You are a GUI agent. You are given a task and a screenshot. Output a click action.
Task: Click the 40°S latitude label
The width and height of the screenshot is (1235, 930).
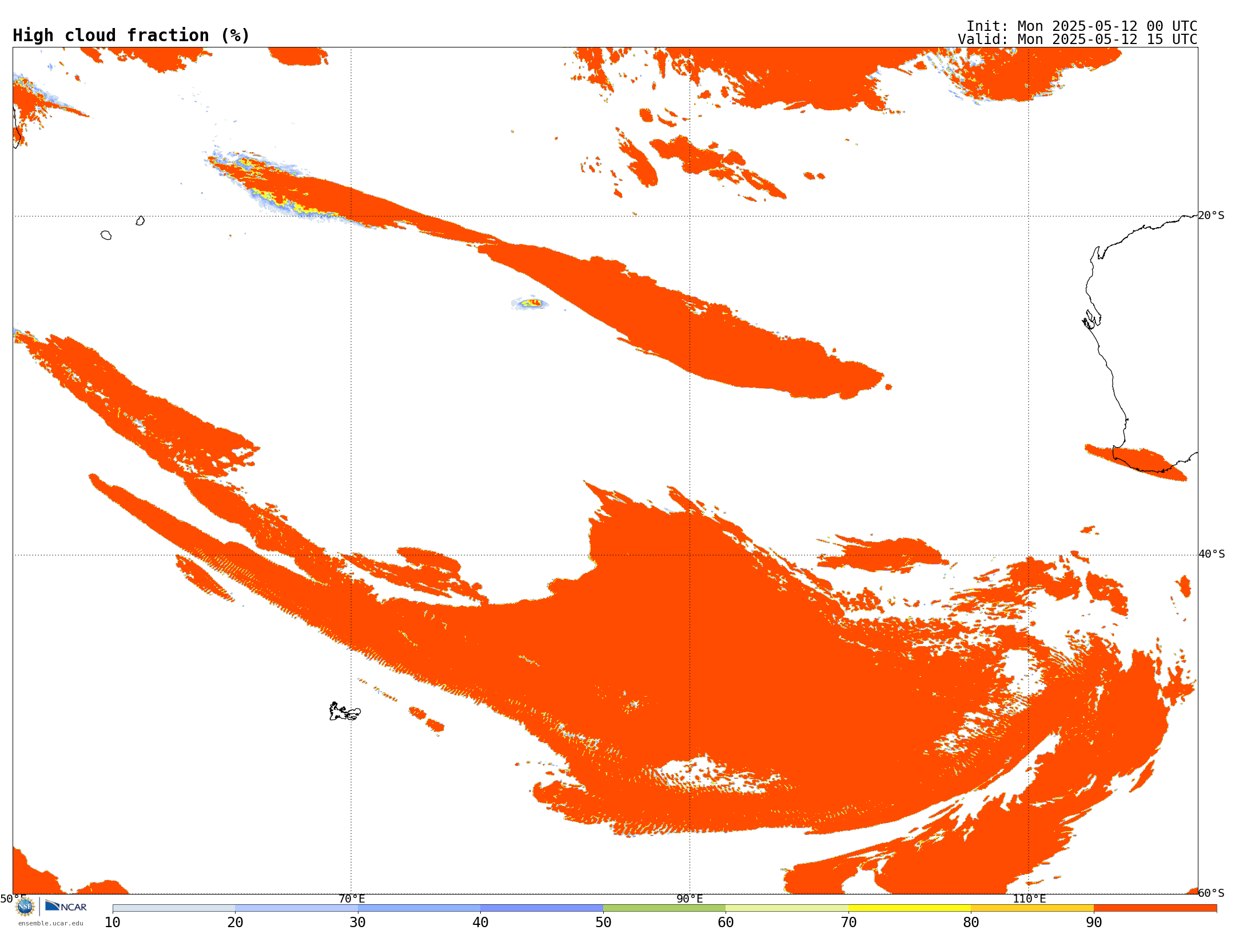click(x=1212, y=554)
